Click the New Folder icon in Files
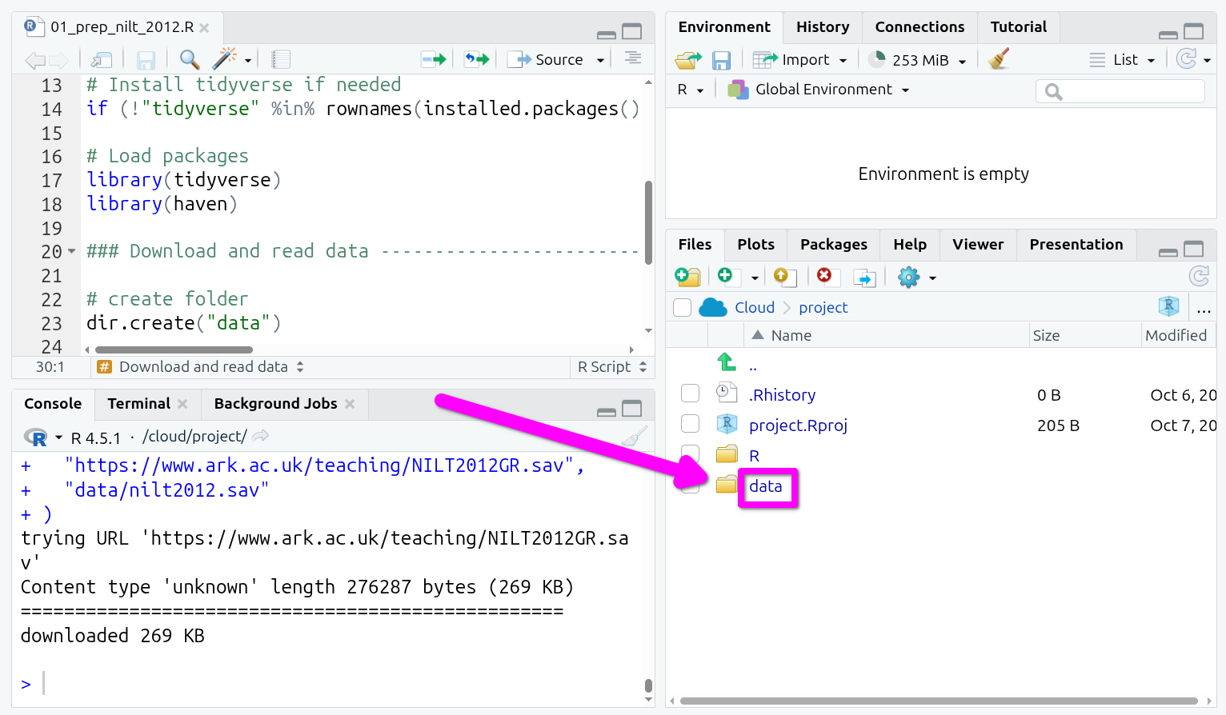Screen dimensions: 1226x715 click(x=687, y=277)
